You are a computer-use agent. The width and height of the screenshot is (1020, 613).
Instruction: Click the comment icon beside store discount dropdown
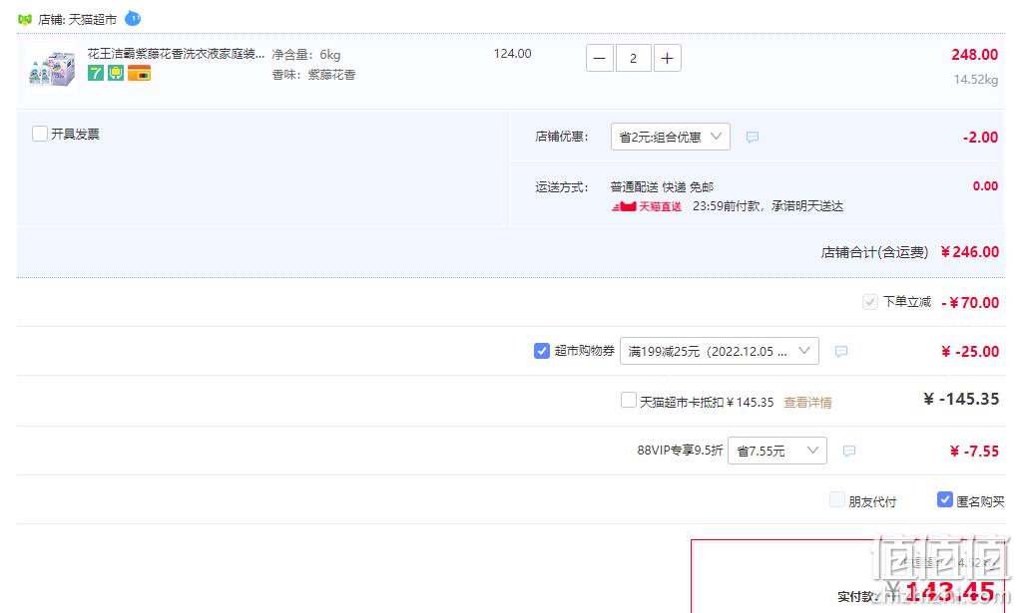click(753, 137)
